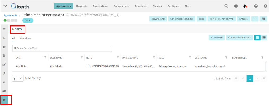
Task: Select the Notes icon in left sidebar
Action: (x=4, y=100)
